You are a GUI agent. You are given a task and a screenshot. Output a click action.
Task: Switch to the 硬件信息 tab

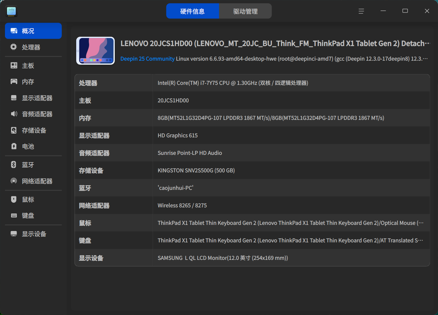coord(192,11)
